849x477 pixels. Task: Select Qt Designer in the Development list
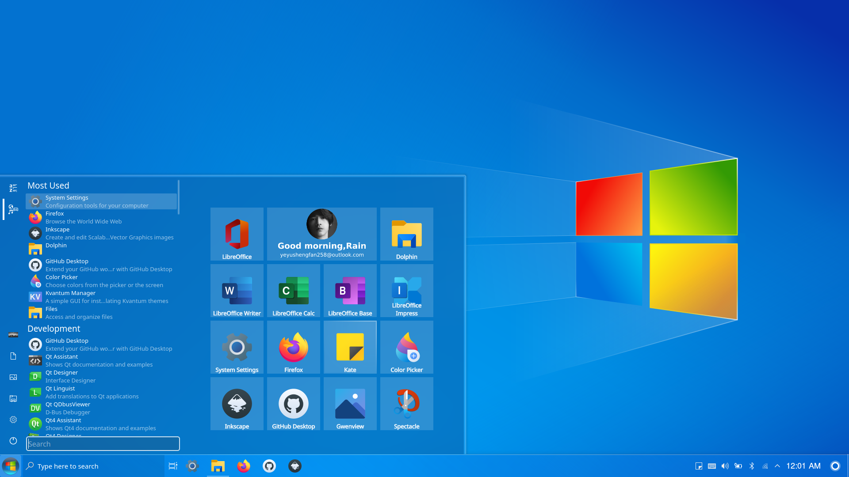point(101,376)
